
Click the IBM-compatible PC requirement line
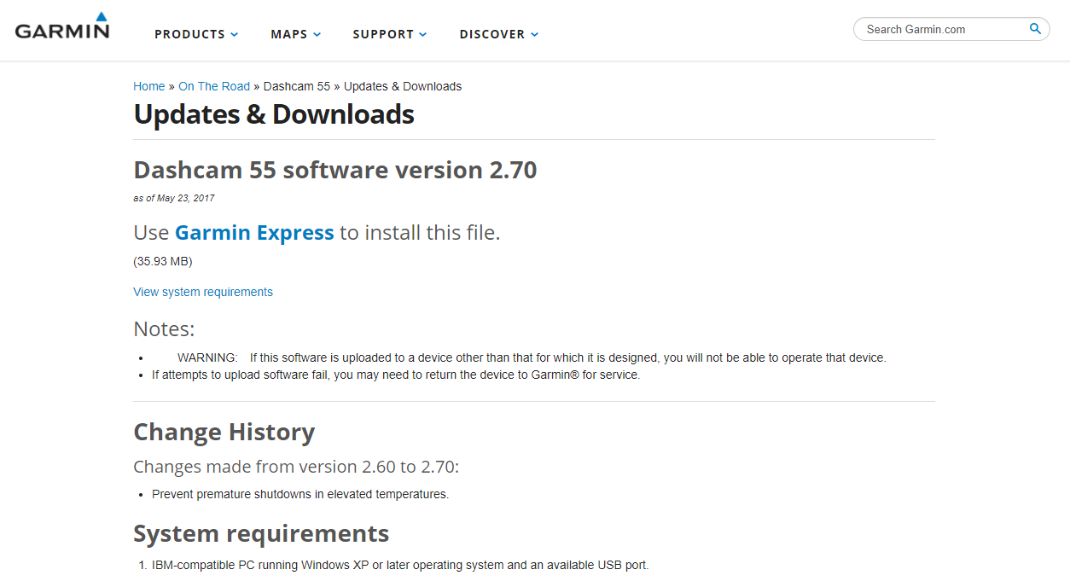tap(400, 565)
